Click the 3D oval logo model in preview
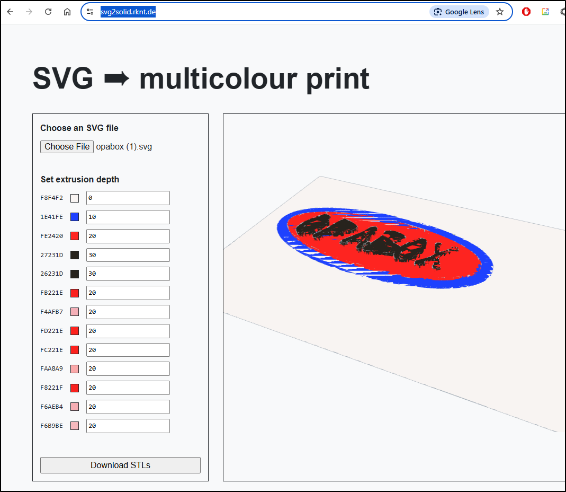This screenshot has width=566, height=492. (384, 248)
